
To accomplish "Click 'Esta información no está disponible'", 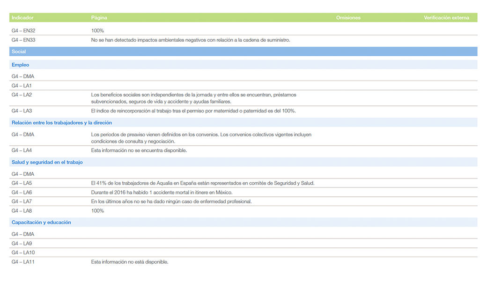I will (130, 262).
